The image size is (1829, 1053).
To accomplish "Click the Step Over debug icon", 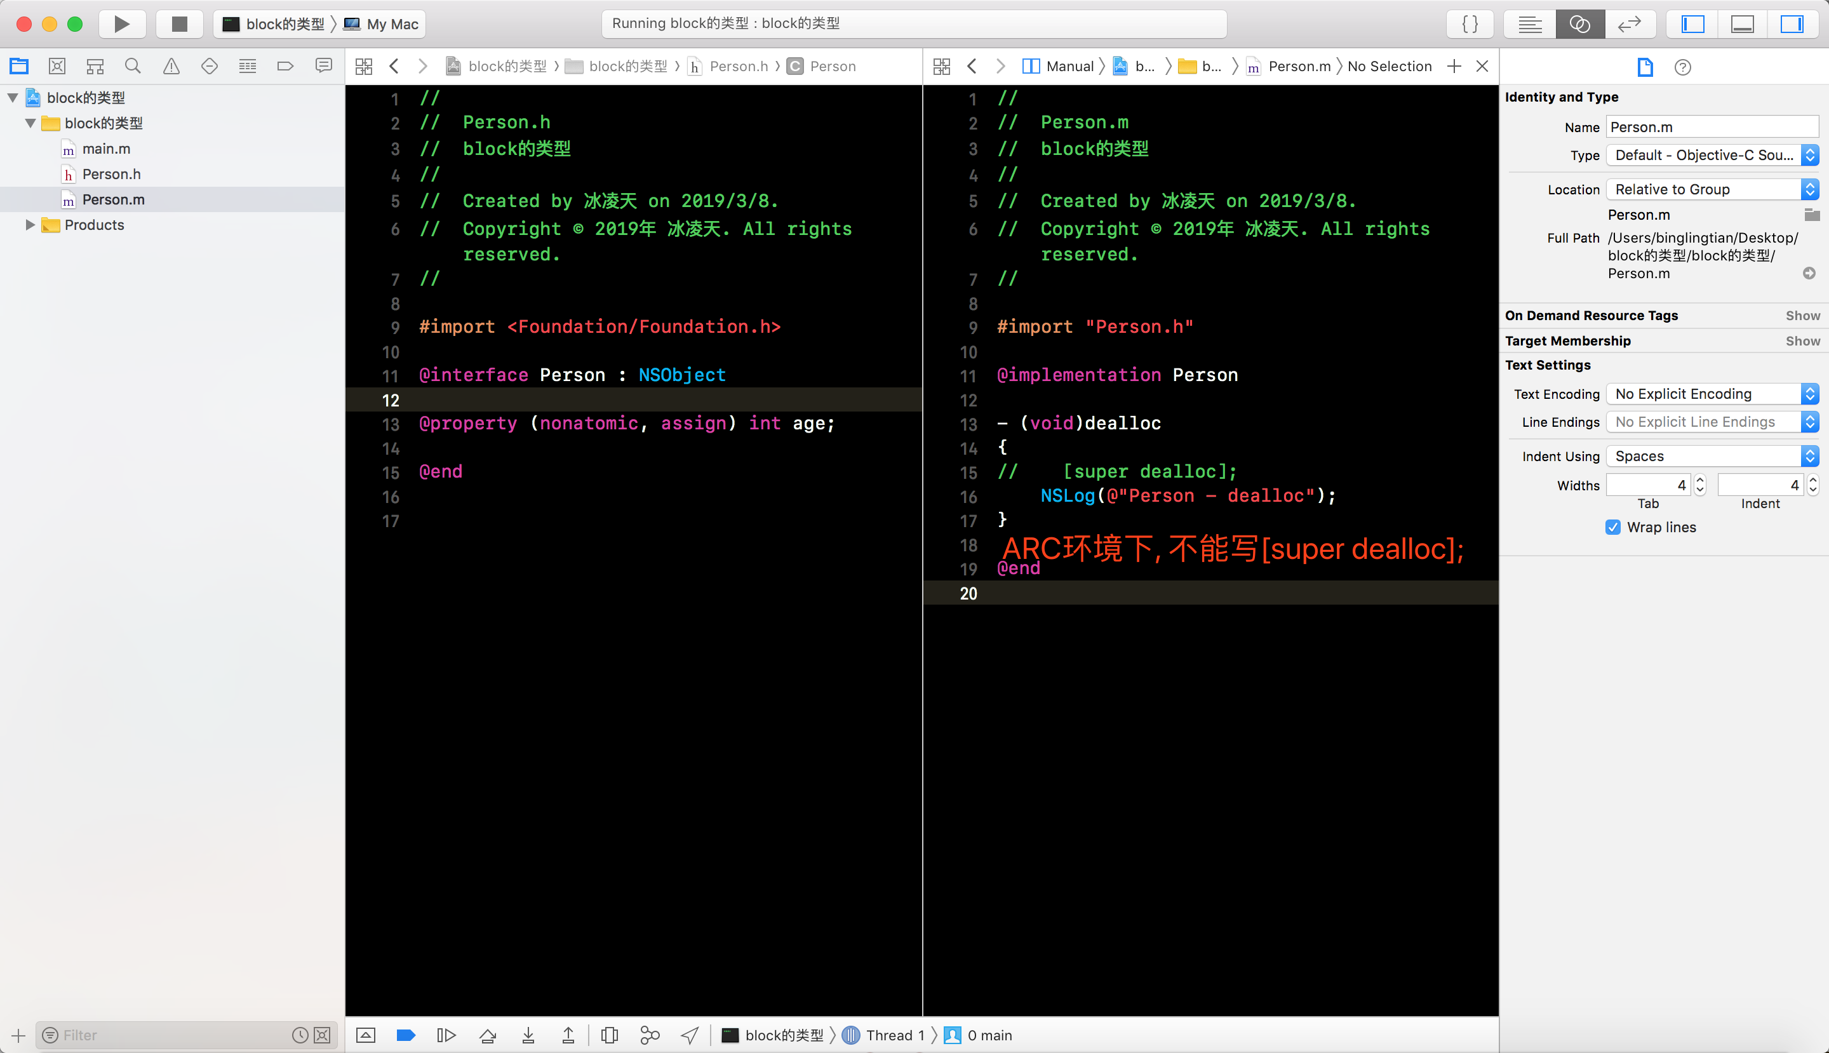I will click(488, 1035).
